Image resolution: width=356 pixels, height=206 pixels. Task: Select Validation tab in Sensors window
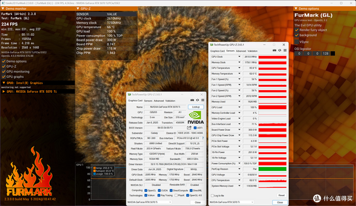[x=252, y=51]
